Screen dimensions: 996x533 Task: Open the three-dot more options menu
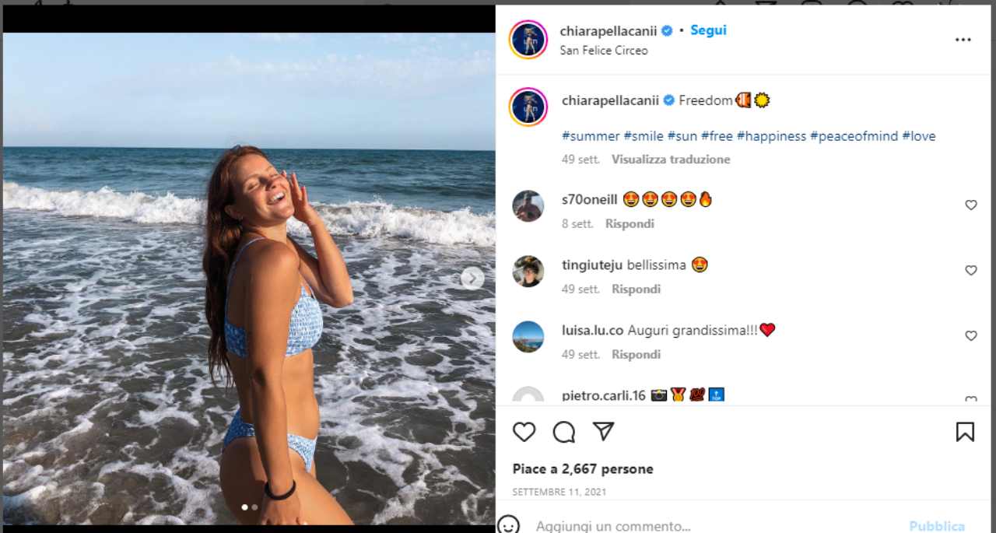click(x=963, y=40)
